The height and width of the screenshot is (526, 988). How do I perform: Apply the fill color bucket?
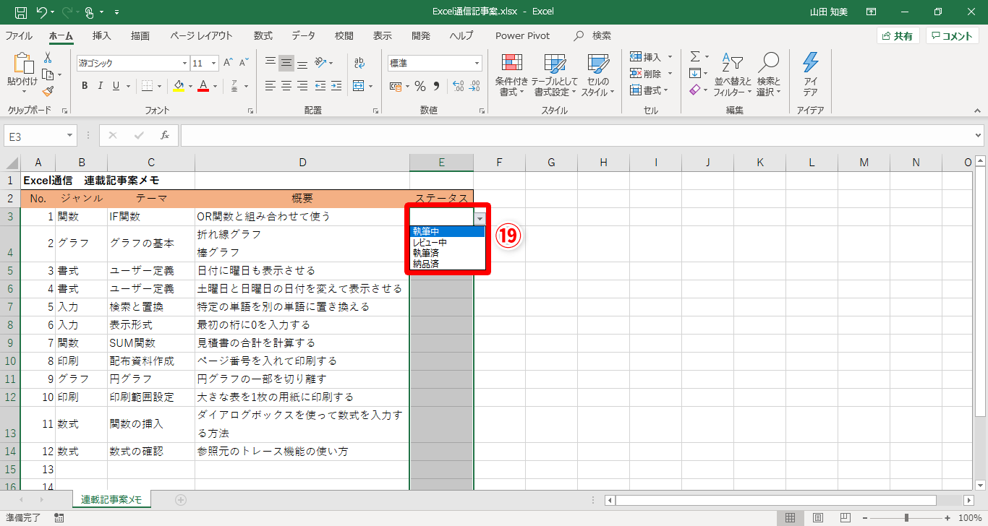point(179,86)
